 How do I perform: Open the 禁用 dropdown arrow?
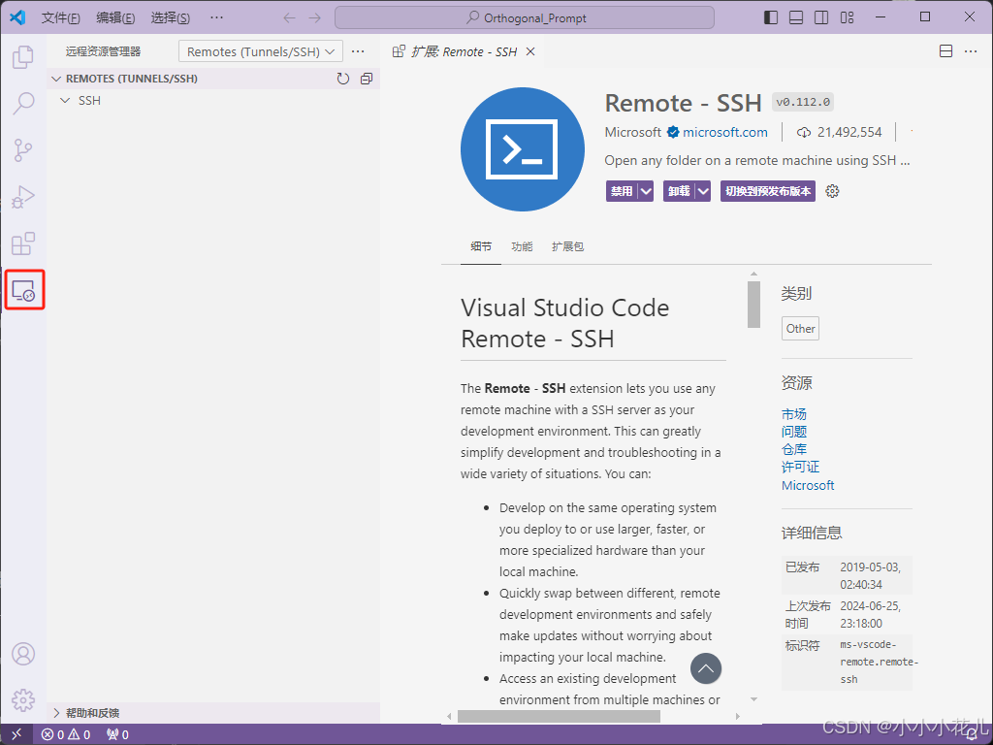coord(645,191)
